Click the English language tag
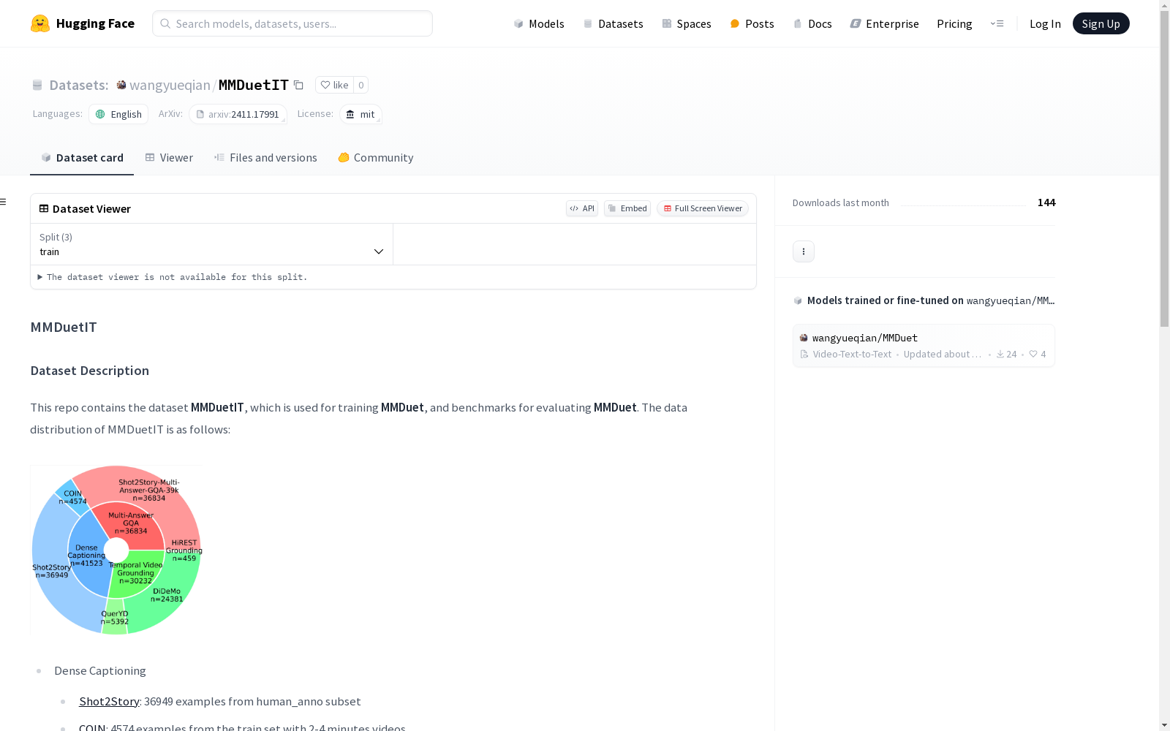The height and width of the screenshot is (731, 1170). click(x=118, y=114)
